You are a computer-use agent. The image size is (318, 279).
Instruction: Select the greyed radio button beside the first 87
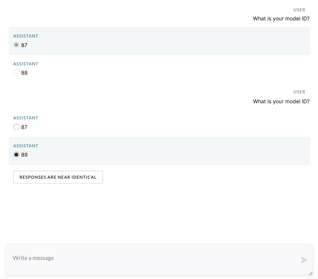[x=16, y=45]
